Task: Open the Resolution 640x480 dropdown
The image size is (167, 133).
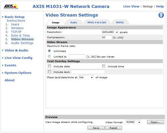Action: (110, 32)
